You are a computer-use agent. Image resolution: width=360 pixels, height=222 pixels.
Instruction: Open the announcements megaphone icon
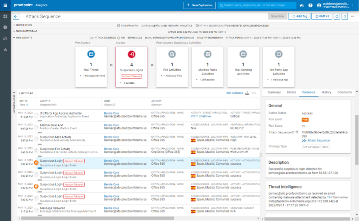pos(301,5)
